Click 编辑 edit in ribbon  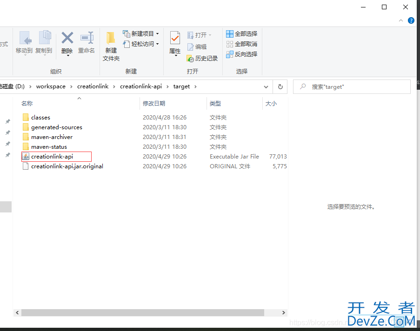(x=197, y=47)
